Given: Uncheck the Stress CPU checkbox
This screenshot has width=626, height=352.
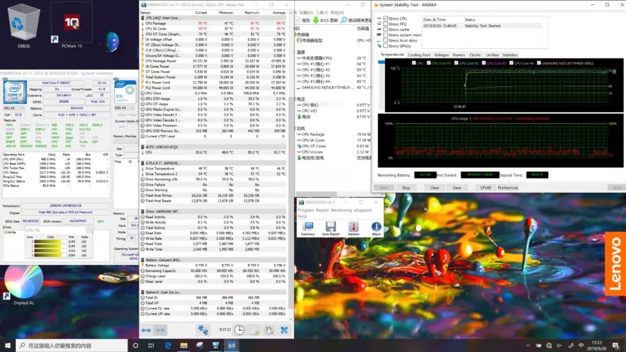Looking at the screenshot, I should coord(385,19).
